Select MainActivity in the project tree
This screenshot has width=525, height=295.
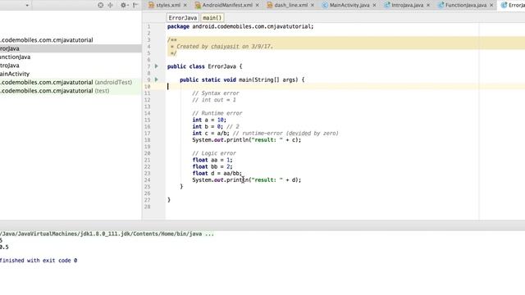click(15, 74)
